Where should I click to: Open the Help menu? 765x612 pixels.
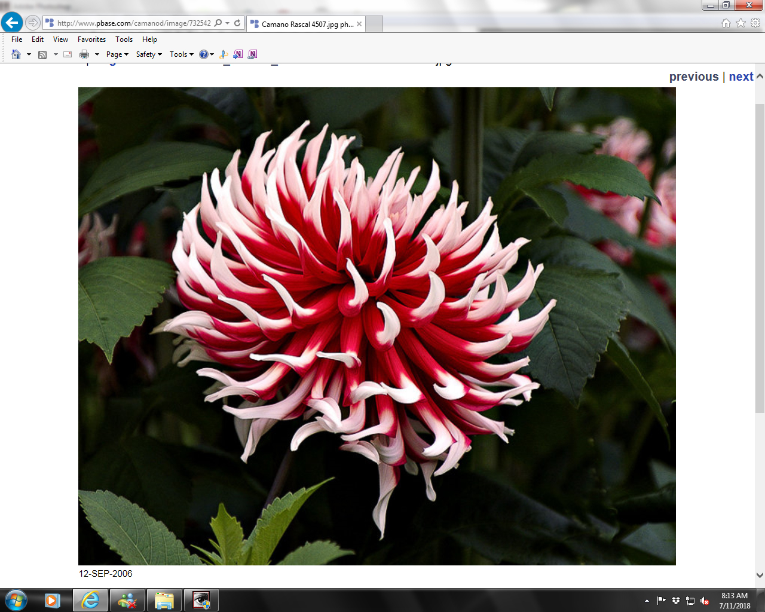[149, 39]
